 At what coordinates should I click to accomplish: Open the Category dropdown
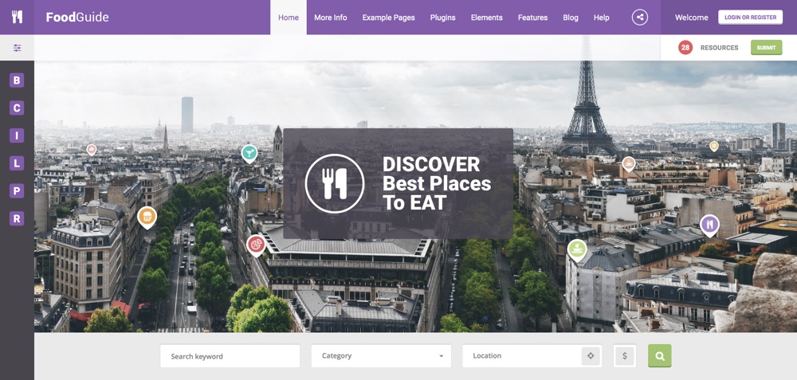381,356
